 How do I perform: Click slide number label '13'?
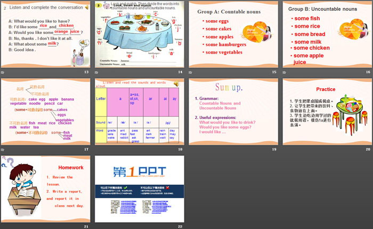(x=86, y=72)
